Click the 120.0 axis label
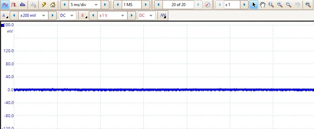Screen dimensions: 314x129 tap(9, 51)
